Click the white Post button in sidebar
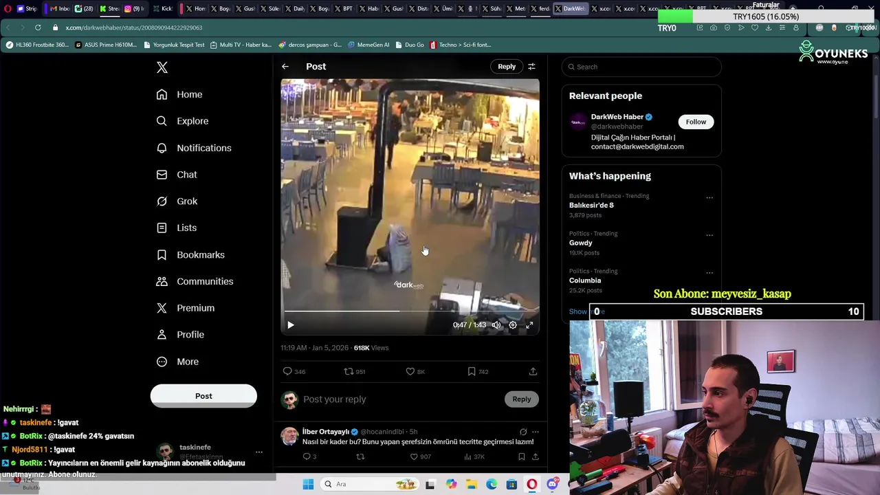This screenshot has width=880, height=495. [203, 396]
